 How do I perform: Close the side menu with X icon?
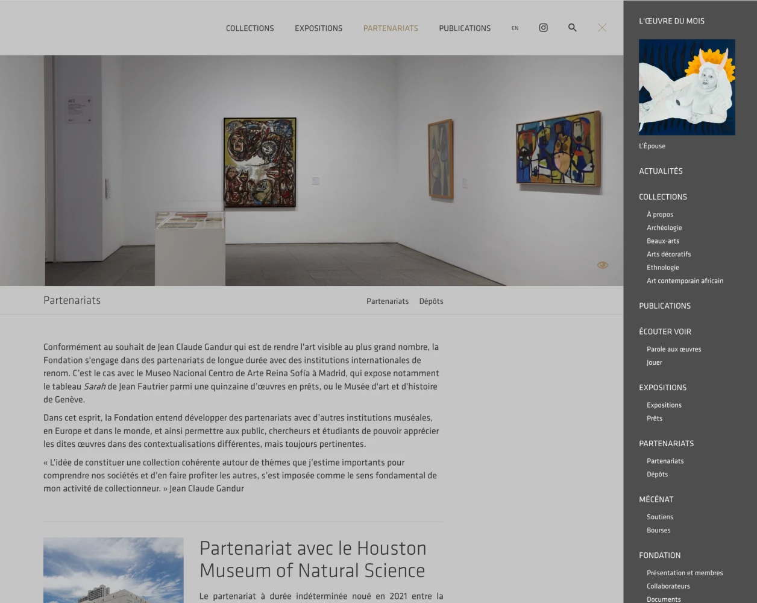tap(602, 28)
